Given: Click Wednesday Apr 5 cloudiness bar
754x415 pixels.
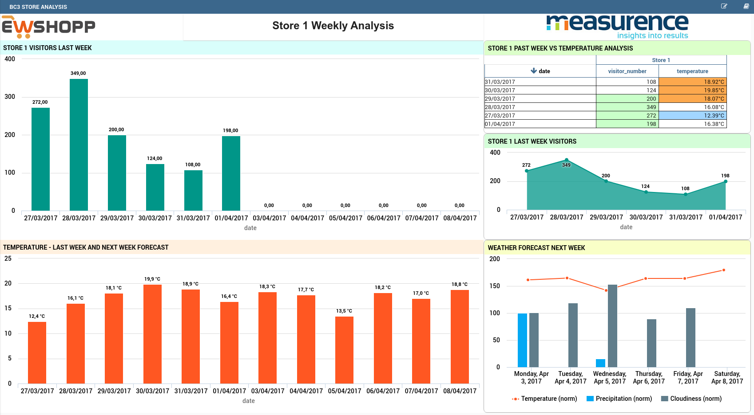Looking at the screenshot, I should [612, 326].
